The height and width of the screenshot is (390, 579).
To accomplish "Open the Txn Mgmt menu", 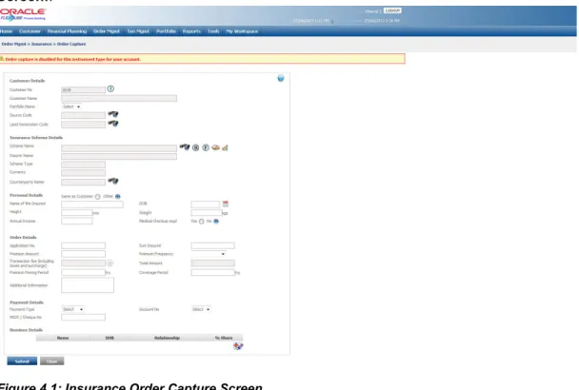I will click(x=138, y=31).
